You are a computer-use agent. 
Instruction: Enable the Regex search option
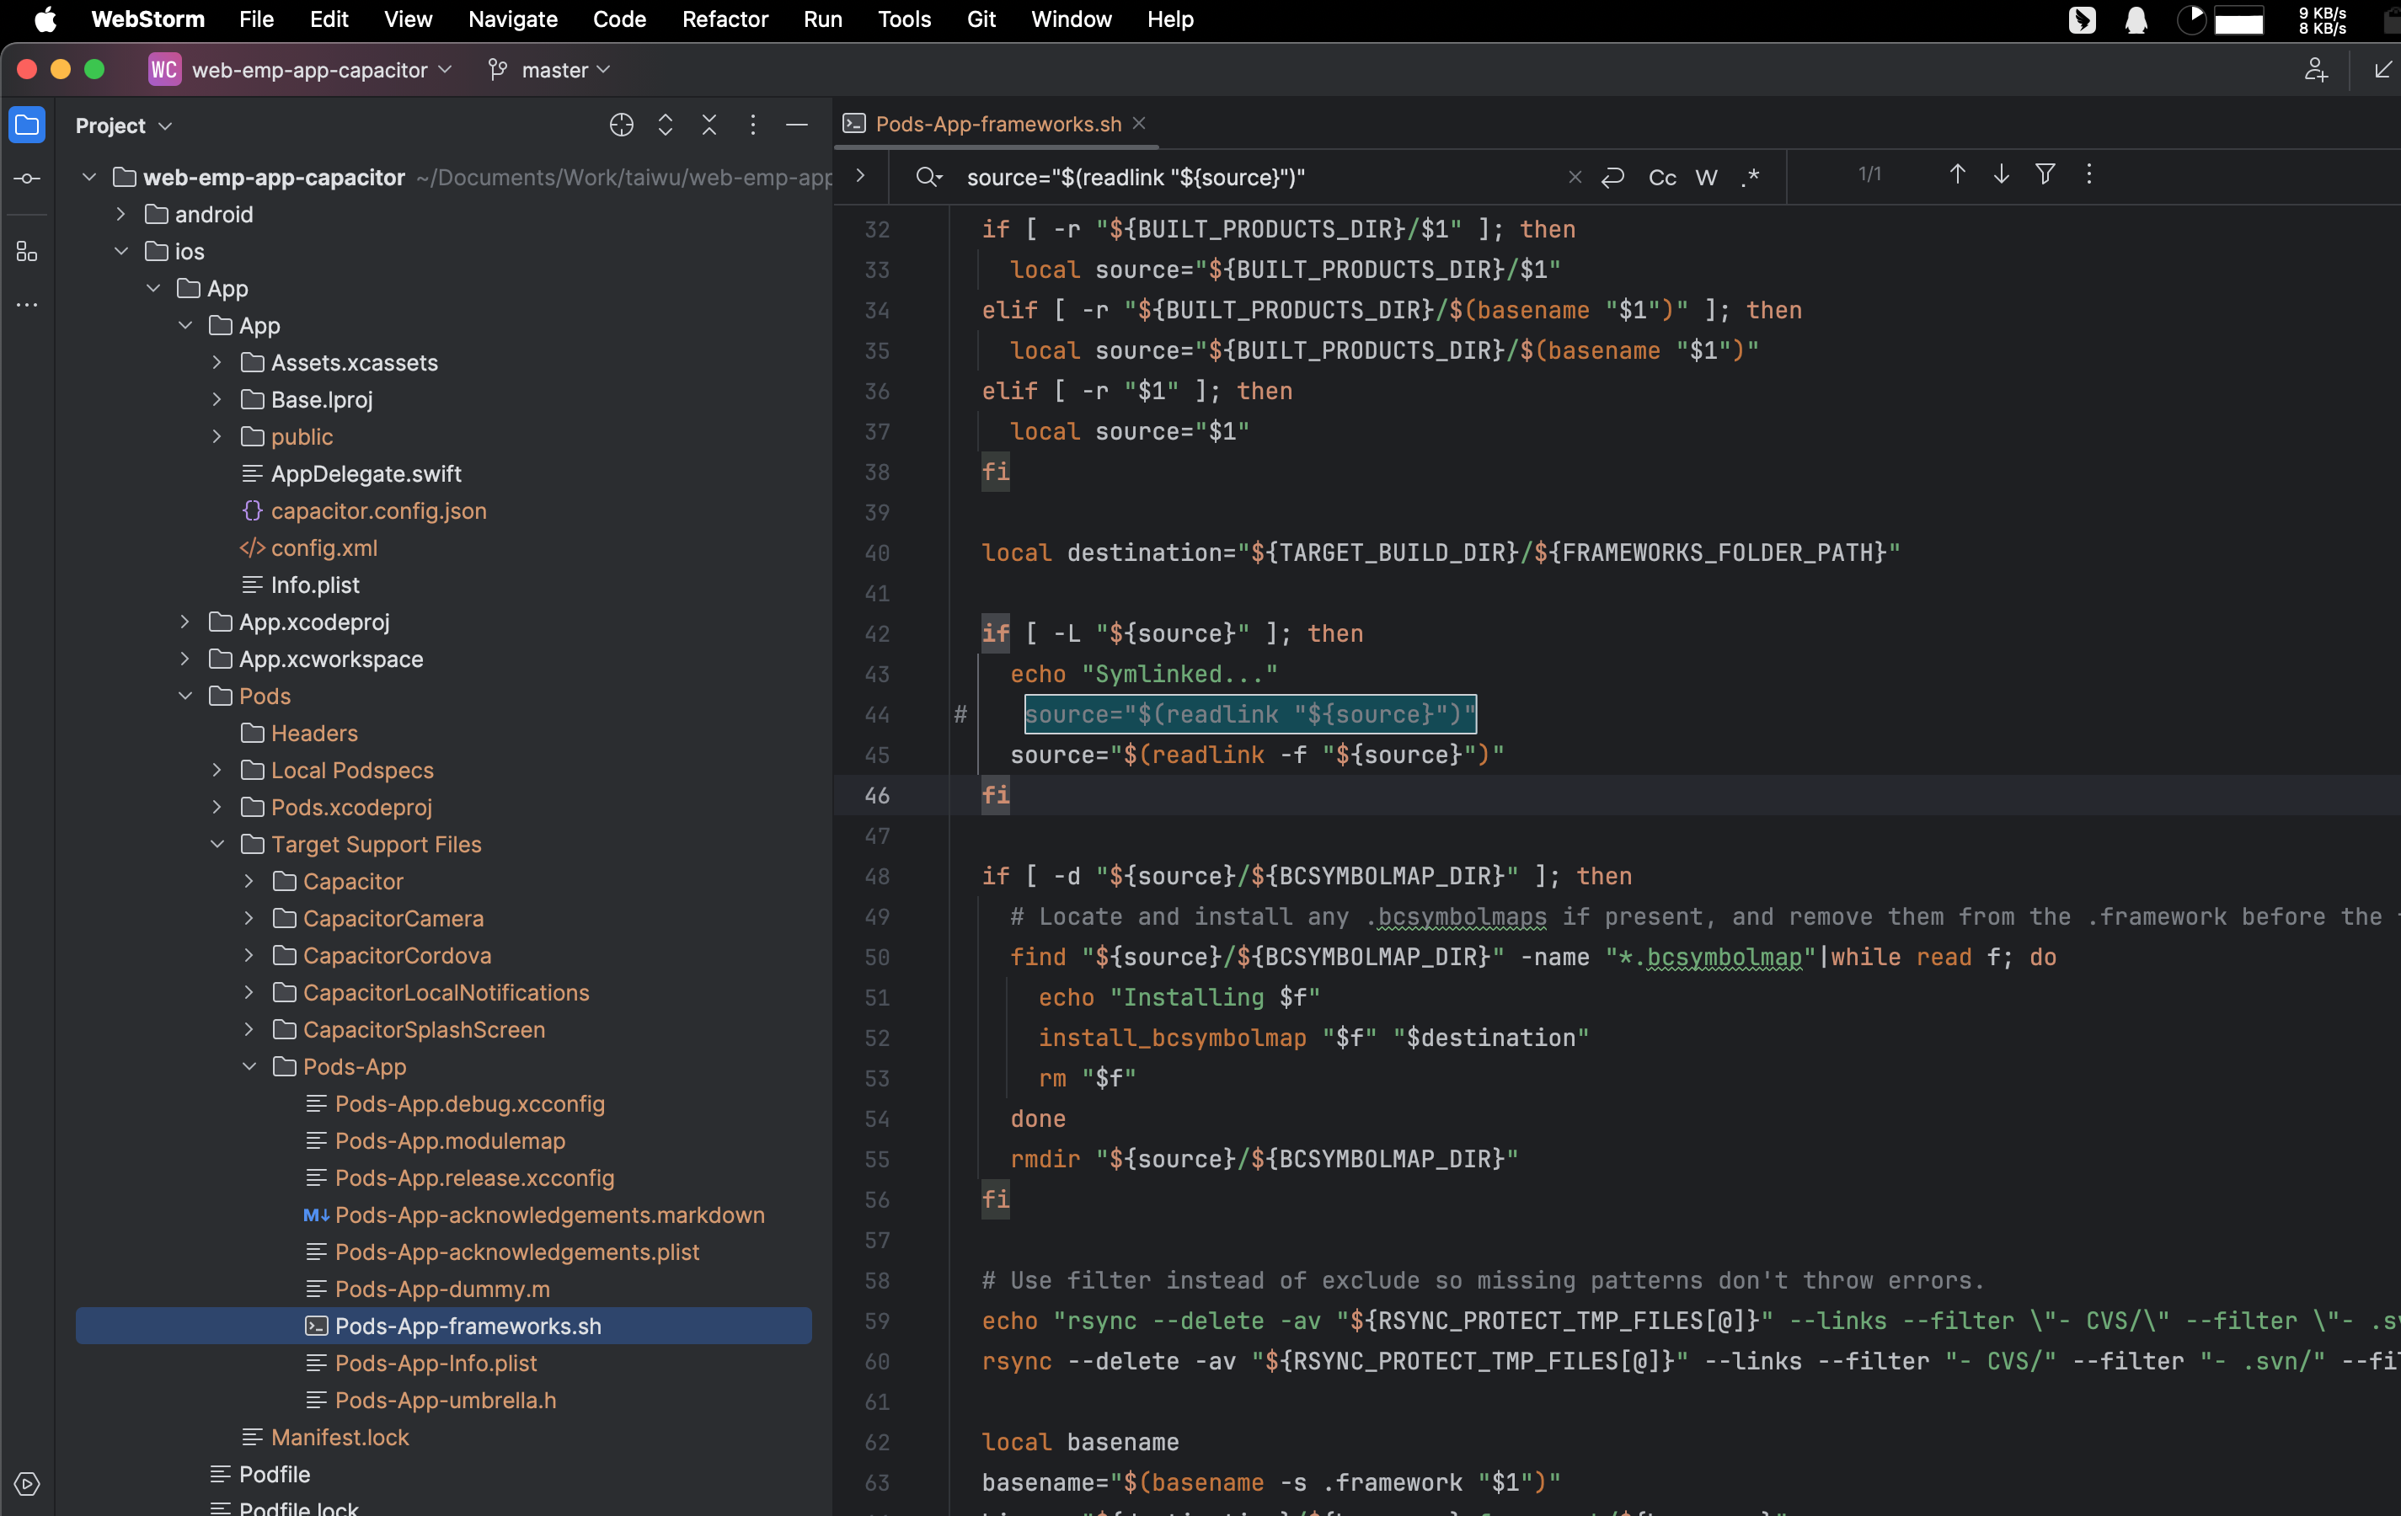1750,178
